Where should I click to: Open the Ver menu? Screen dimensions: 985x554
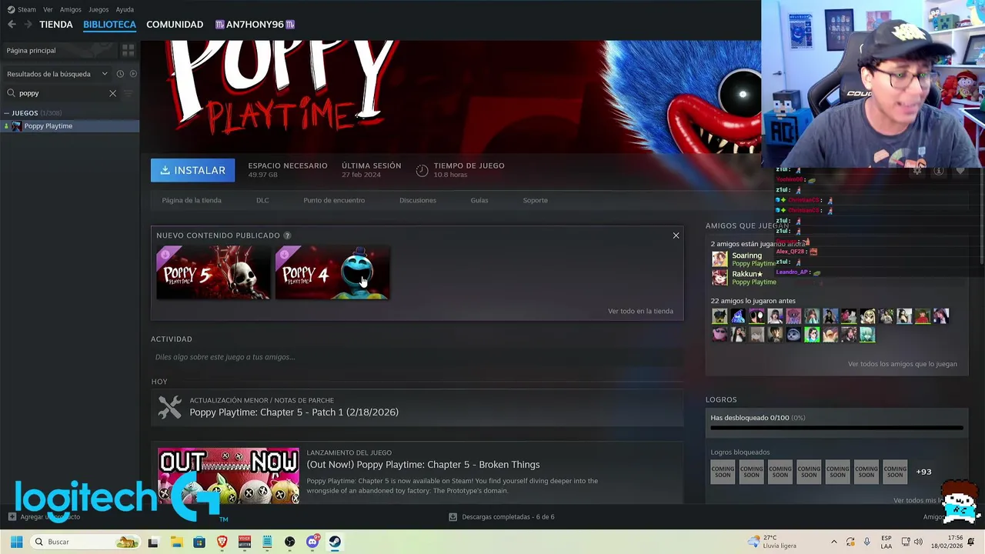point(48,9)
